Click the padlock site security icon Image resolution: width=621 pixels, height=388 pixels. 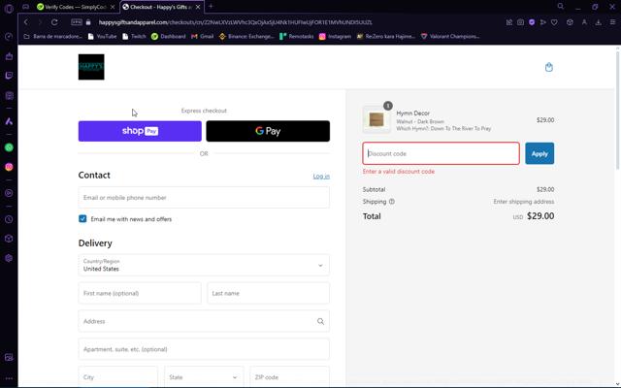(88, 22)
